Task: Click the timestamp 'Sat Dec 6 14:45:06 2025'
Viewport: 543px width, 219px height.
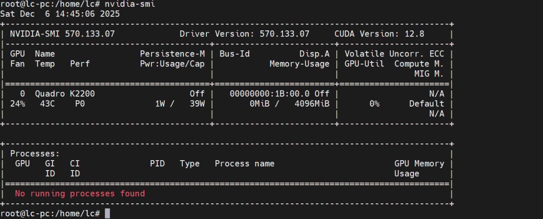Action: pos(60,14)
